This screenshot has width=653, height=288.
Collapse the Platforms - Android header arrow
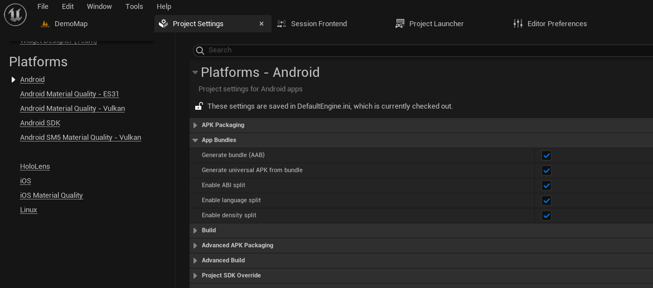point(195,72)
